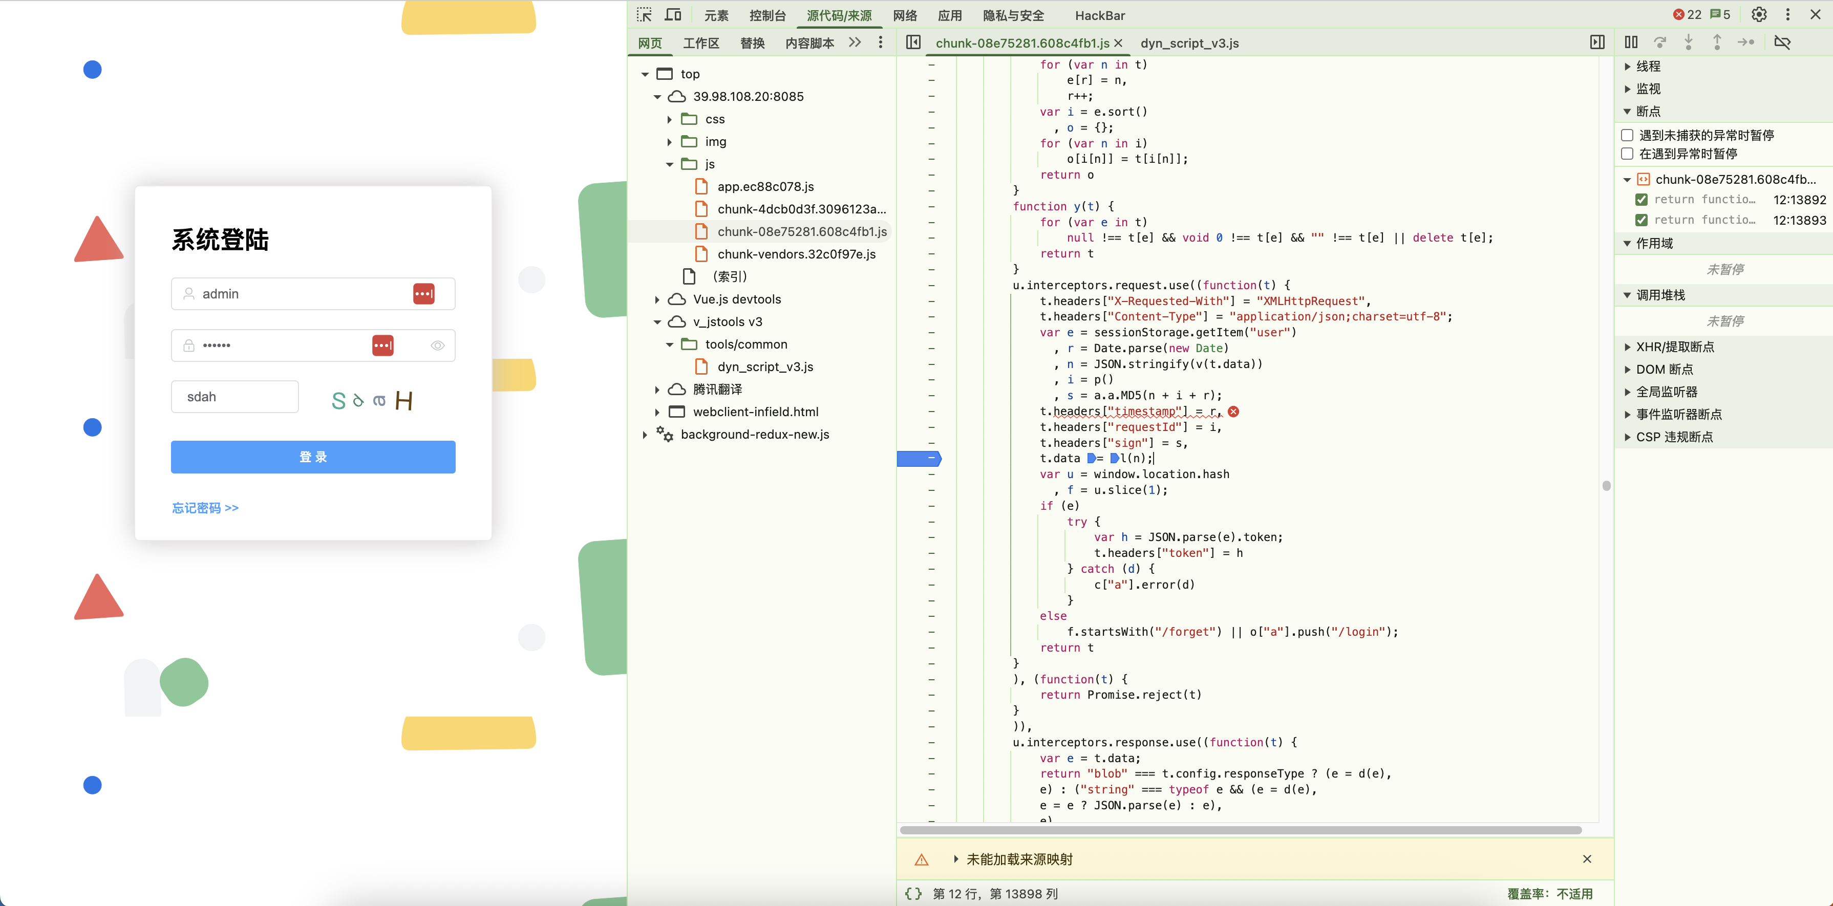1833x906 pixels.
Task: Click pause script execution button
Action: pos(1631,42)
